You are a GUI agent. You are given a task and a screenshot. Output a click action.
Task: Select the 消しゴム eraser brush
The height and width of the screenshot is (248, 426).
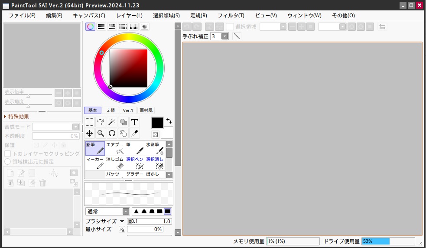click(115, 163)
